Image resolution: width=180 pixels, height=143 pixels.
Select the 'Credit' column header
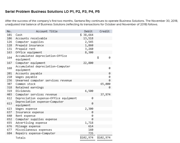(104, 31)
